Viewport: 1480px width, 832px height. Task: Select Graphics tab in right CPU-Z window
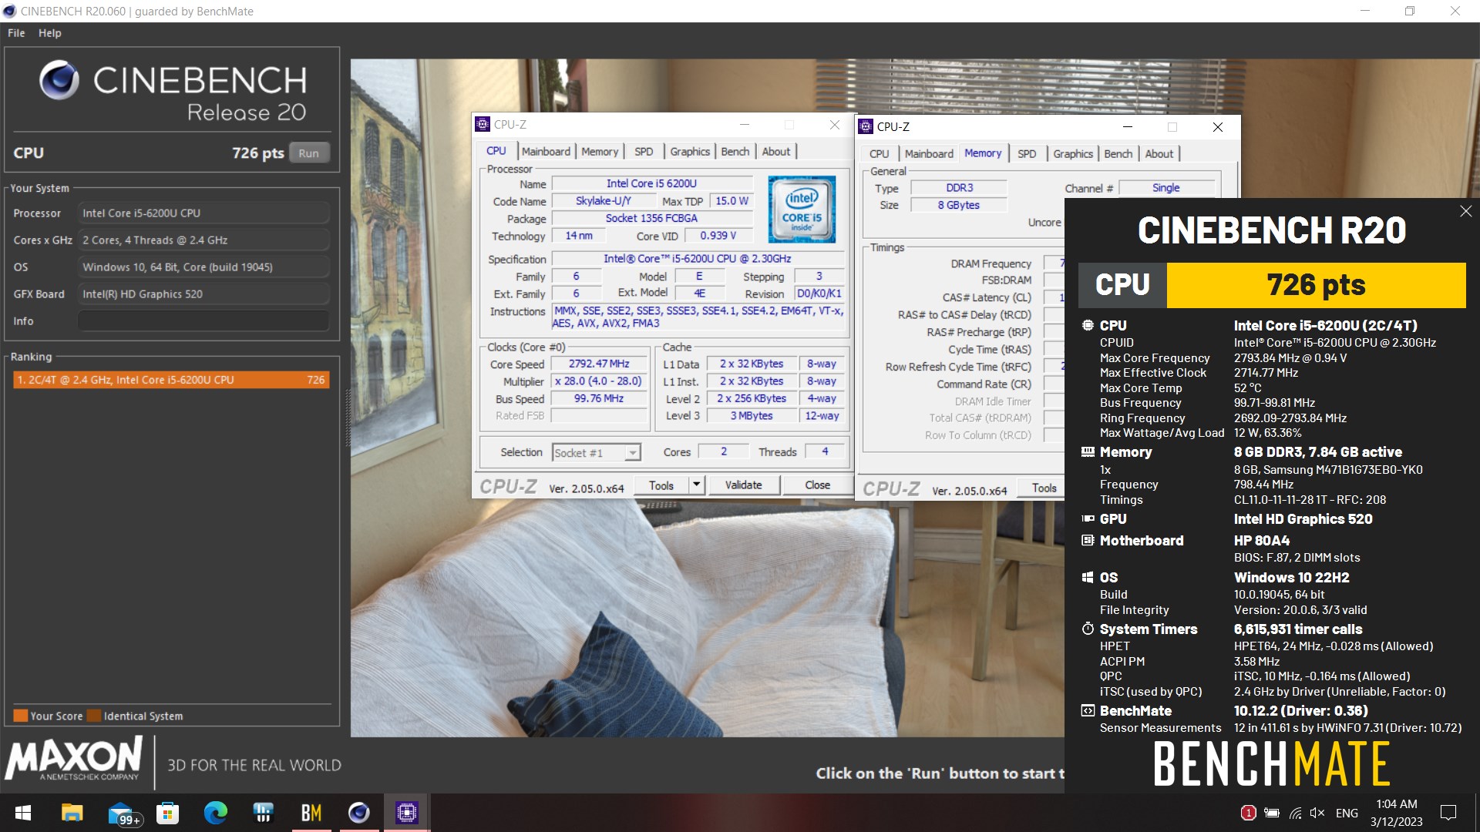(1073, 153)
